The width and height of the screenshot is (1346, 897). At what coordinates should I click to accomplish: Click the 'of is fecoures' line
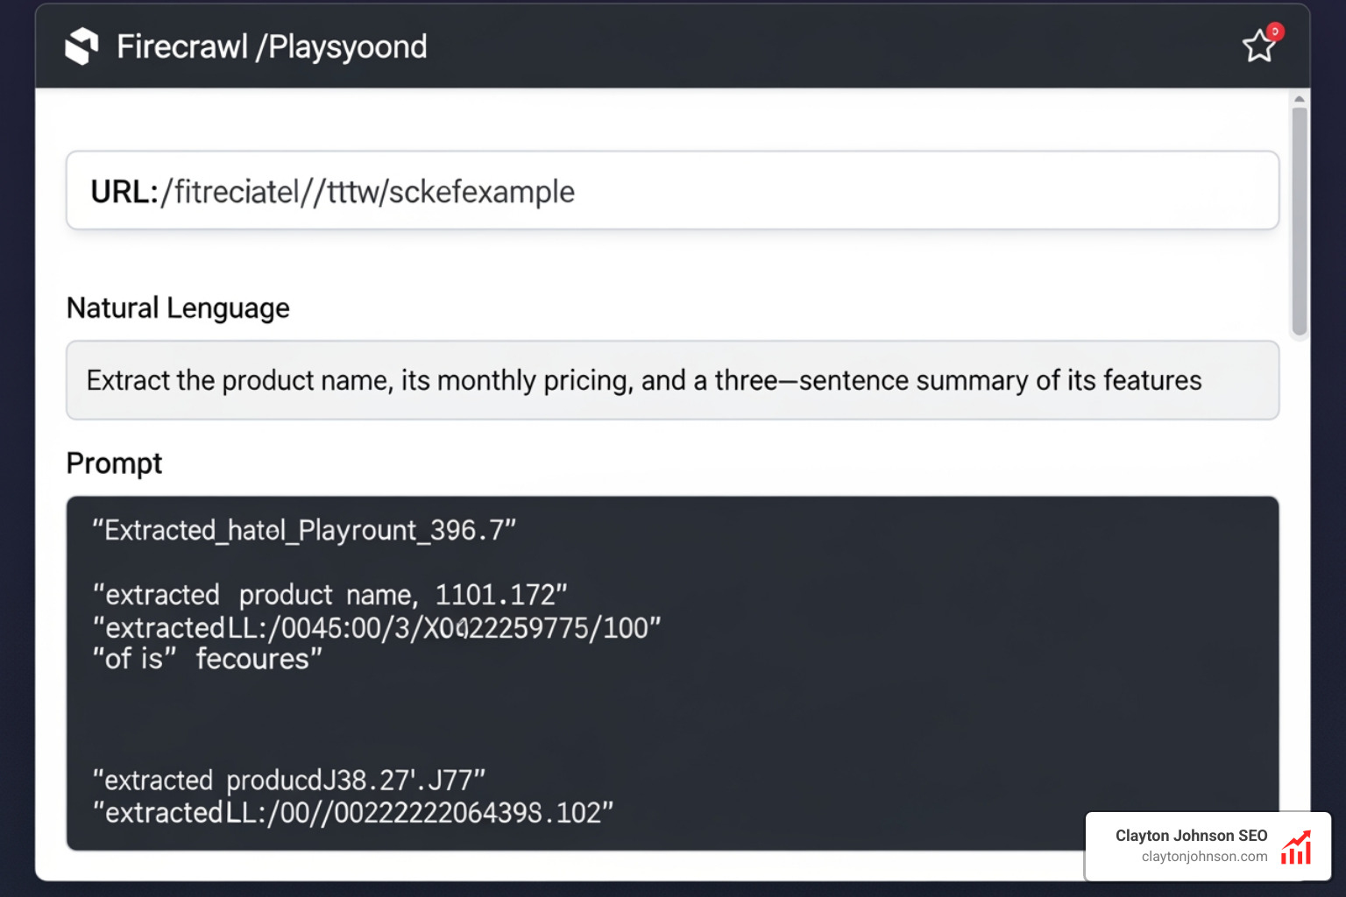[x=207, y=658]
